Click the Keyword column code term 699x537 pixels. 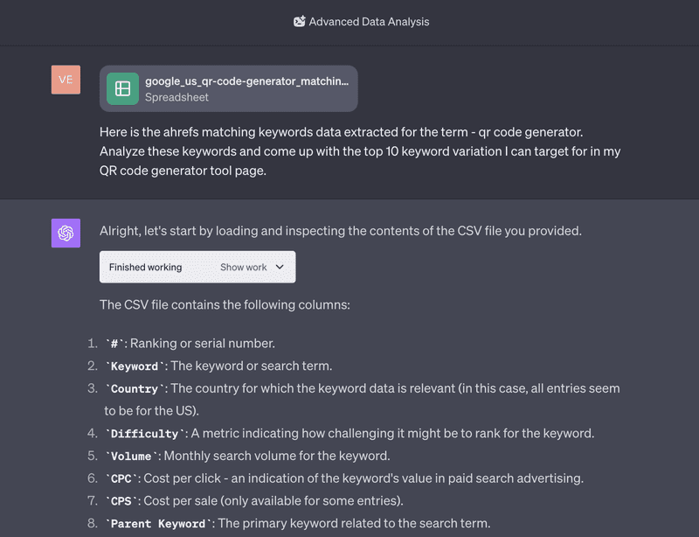point(135,366)
